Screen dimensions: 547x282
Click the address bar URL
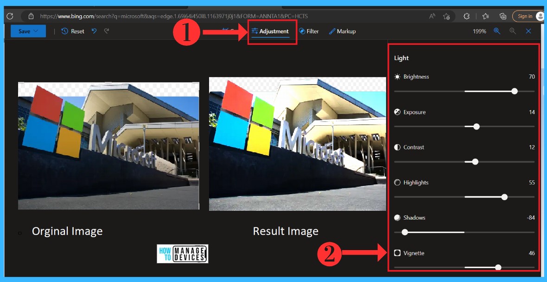174,16
